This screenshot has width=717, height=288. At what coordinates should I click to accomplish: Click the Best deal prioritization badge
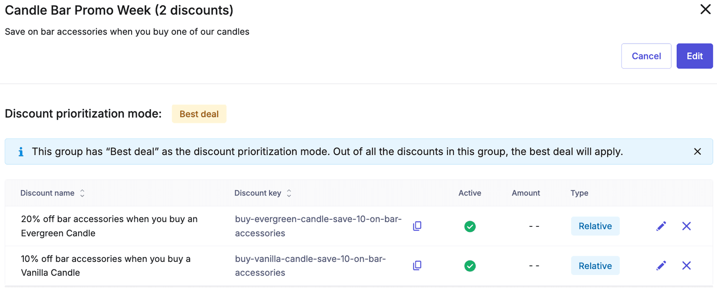[199, 113]
